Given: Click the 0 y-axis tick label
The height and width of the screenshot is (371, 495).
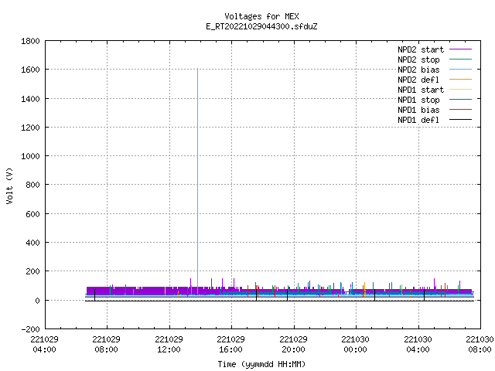Looking at the screenshot, I should 38,301.
